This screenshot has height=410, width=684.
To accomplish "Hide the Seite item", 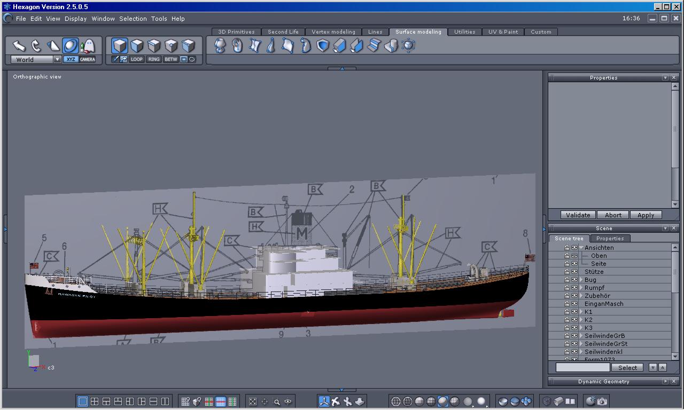I will pyautogui.click(x=574, y=264).
